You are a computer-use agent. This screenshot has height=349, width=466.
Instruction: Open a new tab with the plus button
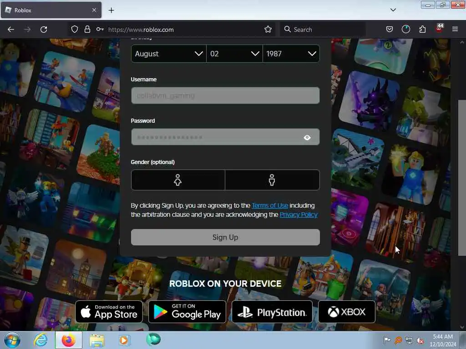tap(111, 10)
